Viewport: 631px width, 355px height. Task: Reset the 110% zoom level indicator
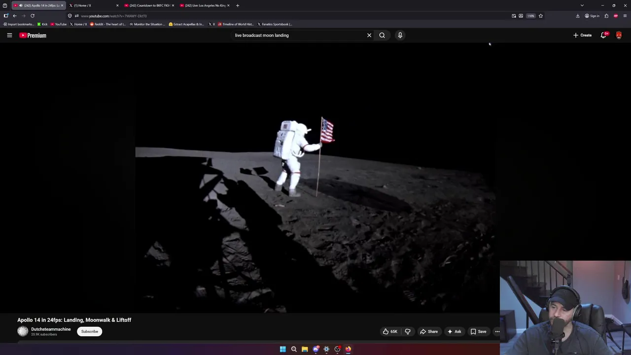[530, 16]
